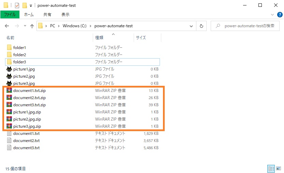Screen dimensions: 284x173
Task: Click the 5,486 KB size cell
Action: [x=151, y=148]
